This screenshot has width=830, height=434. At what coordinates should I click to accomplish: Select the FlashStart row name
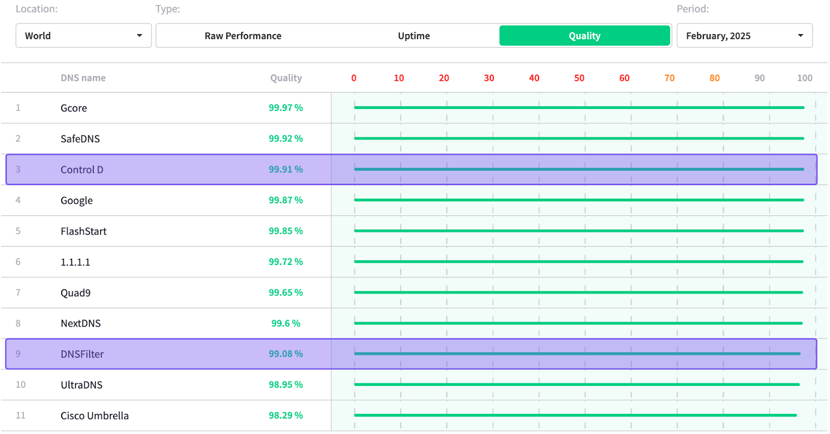click(x=84, y=231)
